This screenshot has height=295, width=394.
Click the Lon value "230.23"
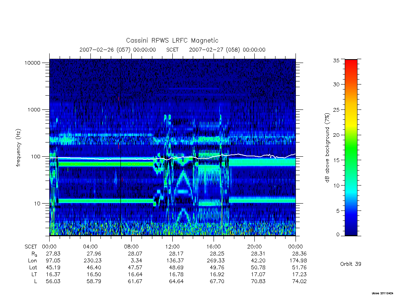(x=92, y=261)
